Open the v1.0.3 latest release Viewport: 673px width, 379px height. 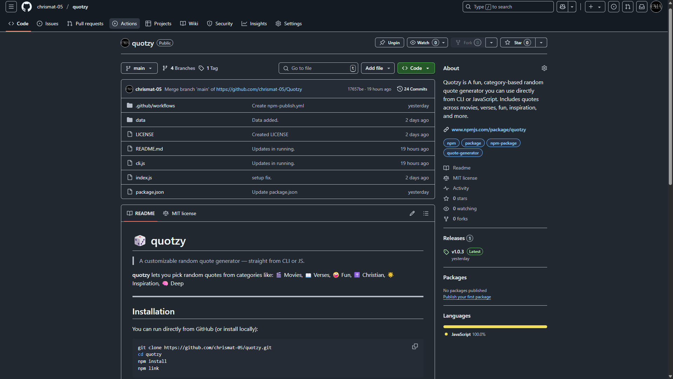[457, 252]
